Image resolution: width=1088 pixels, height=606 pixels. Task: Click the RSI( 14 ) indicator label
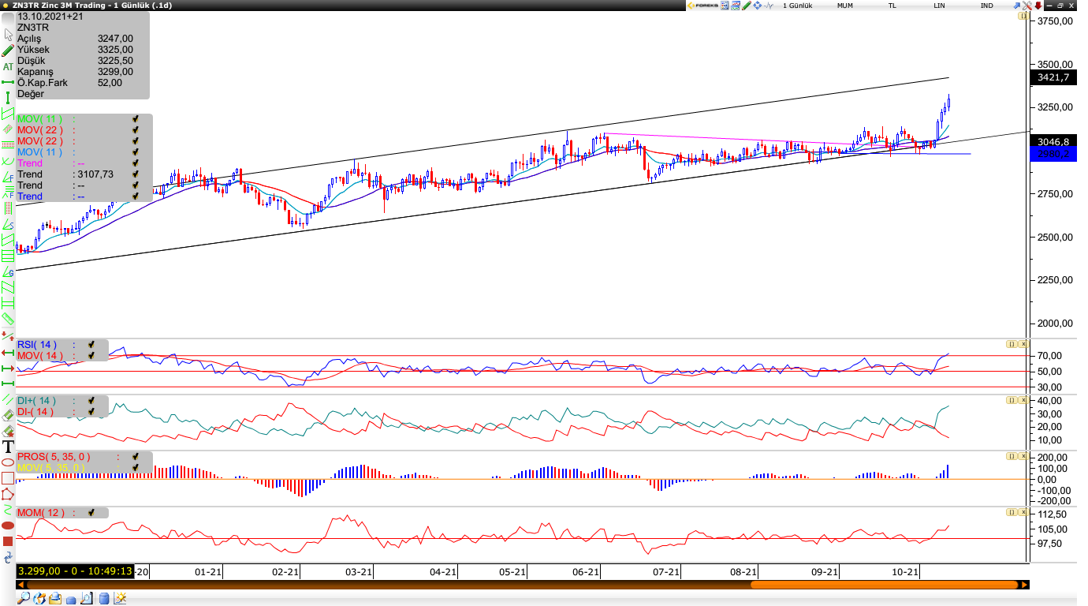point(37,345)
